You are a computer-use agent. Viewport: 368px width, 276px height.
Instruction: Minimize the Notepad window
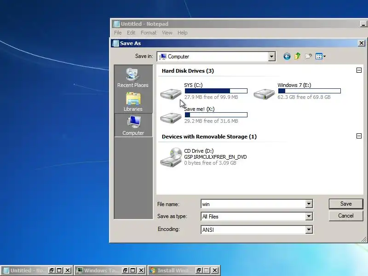point(363,24)
